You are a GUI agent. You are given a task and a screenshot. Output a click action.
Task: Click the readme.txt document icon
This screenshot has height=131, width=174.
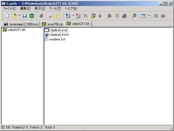tap(46, 39)
